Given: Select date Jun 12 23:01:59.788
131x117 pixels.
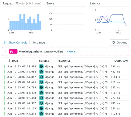Looking at the screenshot, I should tap(22, 87).
